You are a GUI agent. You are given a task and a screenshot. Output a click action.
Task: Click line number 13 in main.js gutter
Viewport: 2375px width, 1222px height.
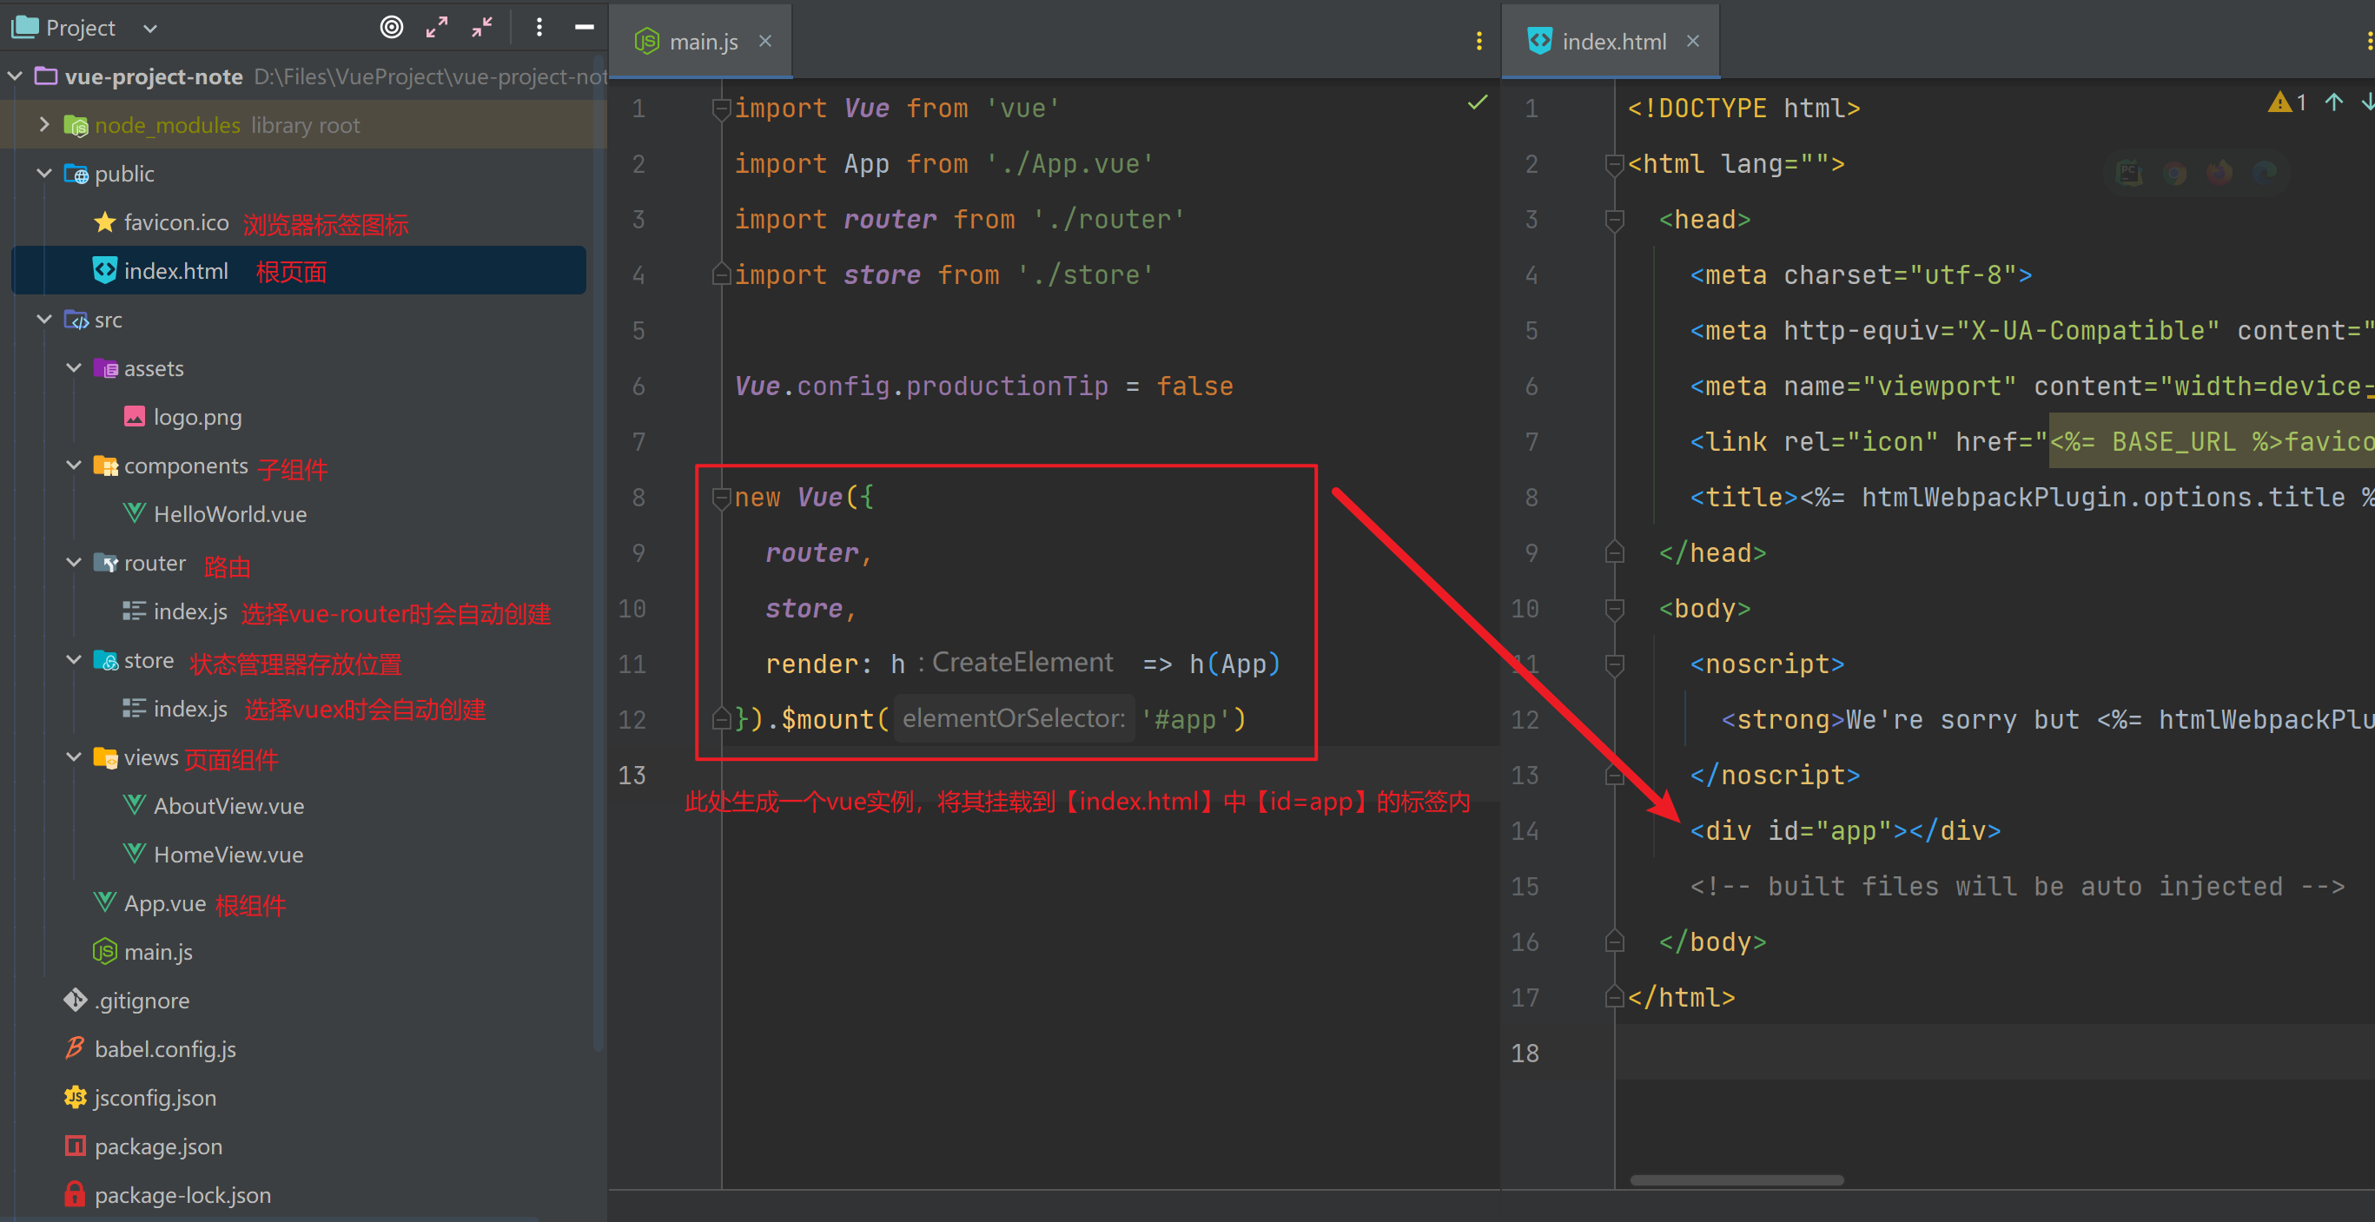(x=632, y=775)
